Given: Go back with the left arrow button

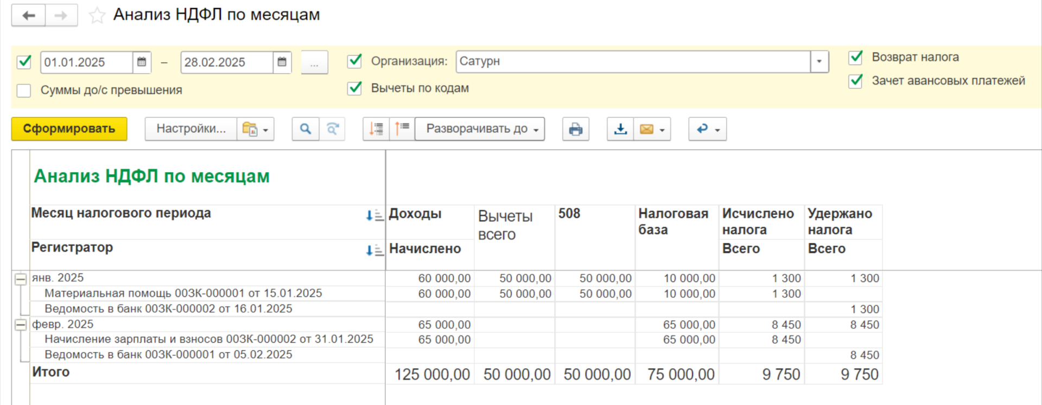Looking at the screenshot, I should coord(28,16).
